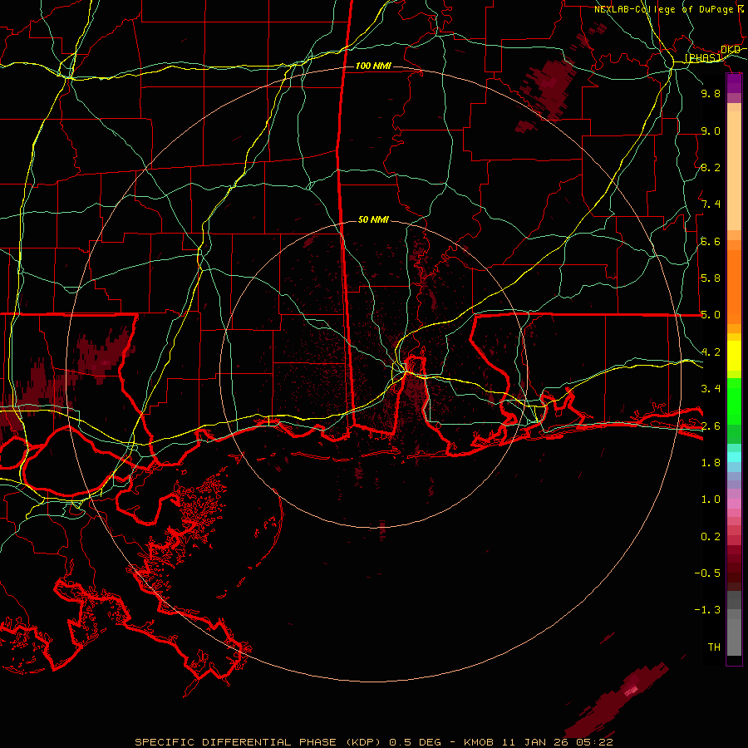Click the -1.3 value on the scale
Screen dimensions: 748x748
tap(707, 610)
